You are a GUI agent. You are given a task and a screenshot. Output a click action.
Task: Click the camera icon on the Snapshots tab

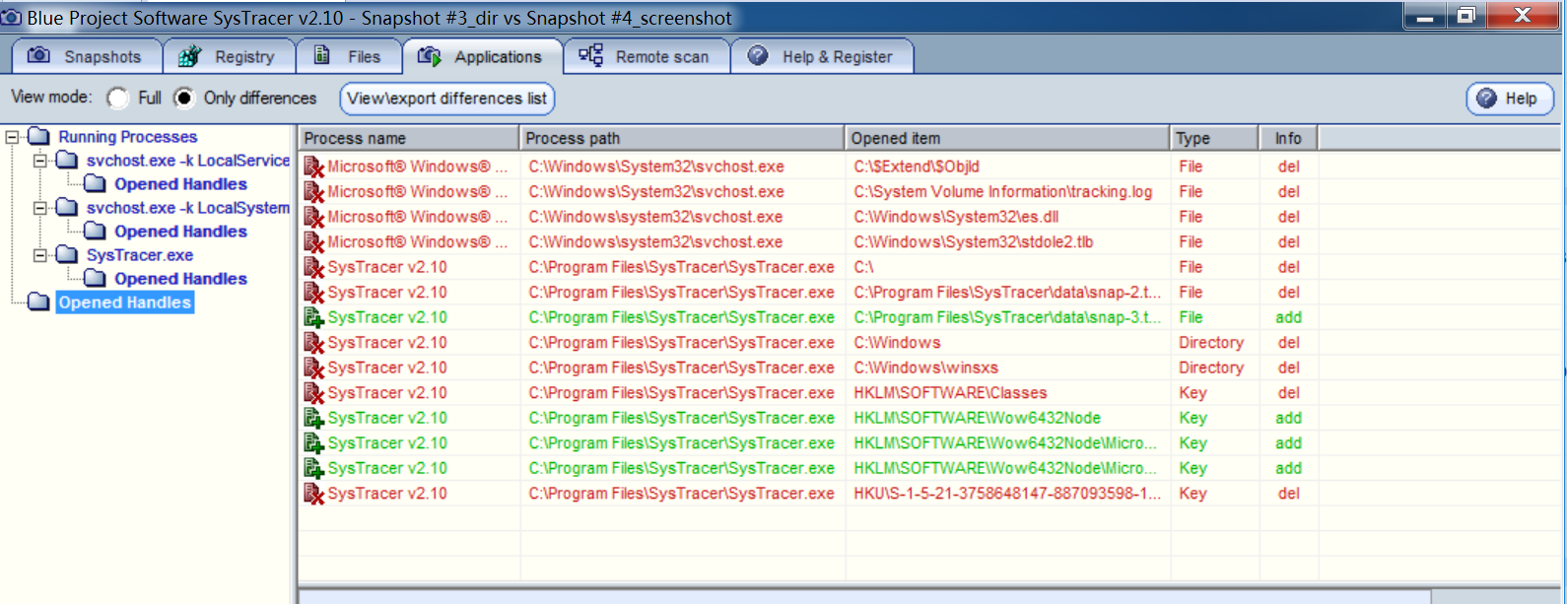(38, 55)
